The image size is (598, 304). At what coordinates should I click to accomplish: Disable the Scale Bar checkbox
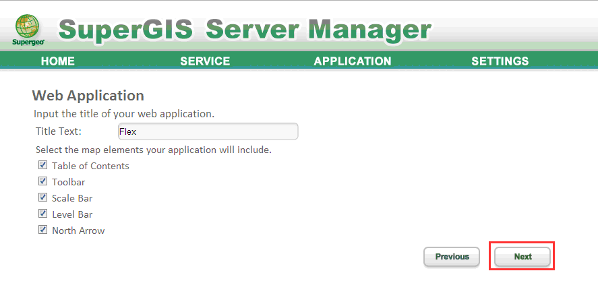point(42,197)
